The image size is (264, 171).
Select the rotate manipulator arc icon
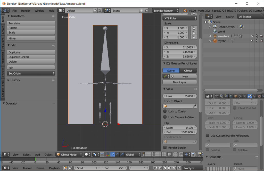point(117,154)
